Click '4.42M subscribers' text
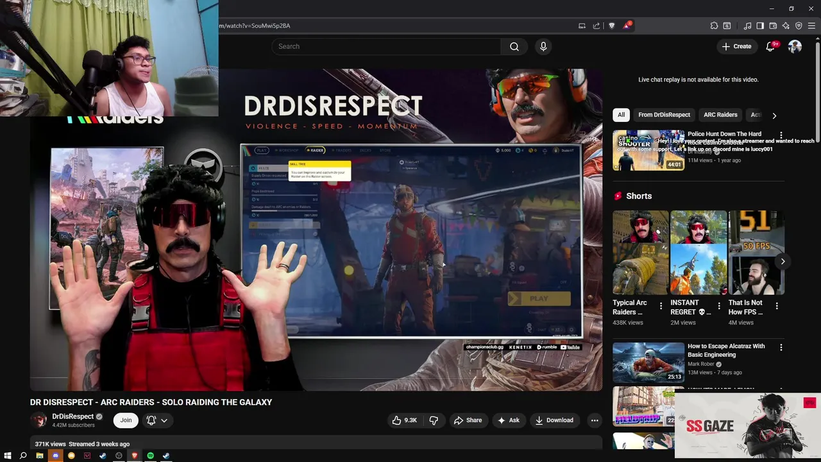The width and height of the screenshot is (821, 462). (73, 425)
